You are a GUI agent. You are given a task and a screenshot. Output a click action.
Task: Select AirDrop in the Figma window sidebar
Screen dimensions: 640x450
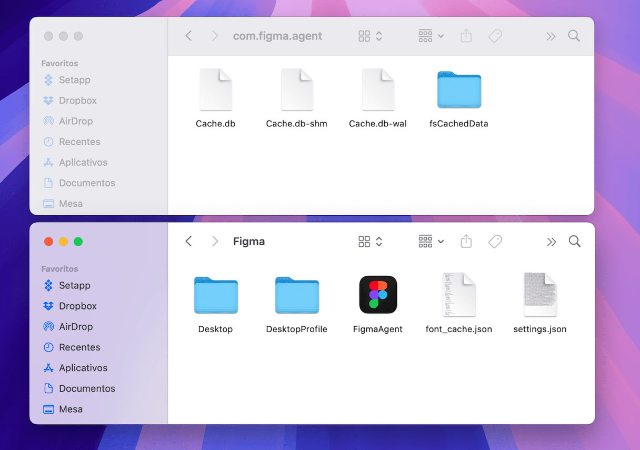tap(75, 326)
